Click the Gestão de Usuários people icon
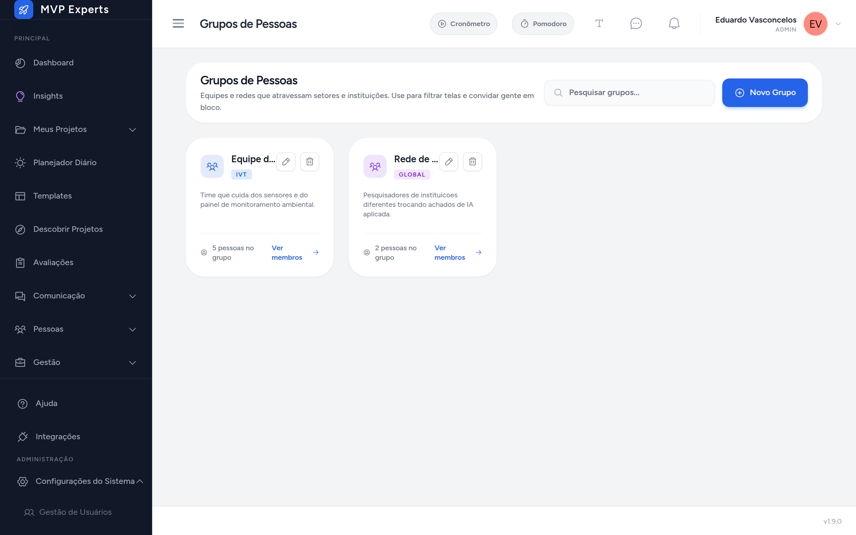Screen dimensions: 856x535 29,512
